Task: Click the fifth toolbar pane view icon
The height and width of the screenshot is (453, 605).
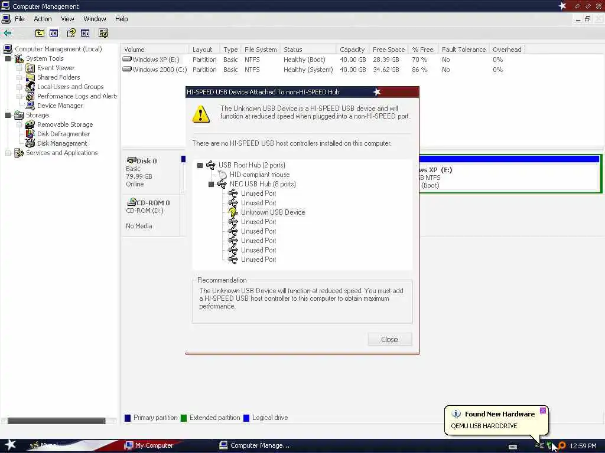Action: pyautogui.click(x=85, y=33)
